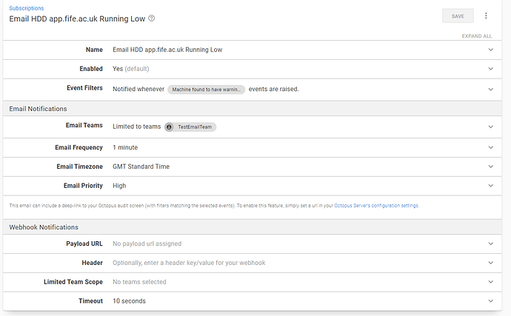Click the TestEmailTeam chip label
The width and height of the screenshot is (511, 316).
tap(195, 127)
